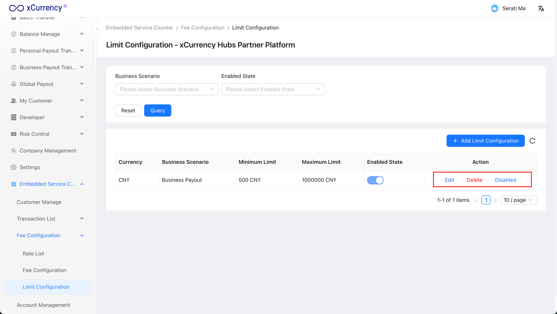The width and height of the screenshot is (557, 314).
Task: Click the Developer sidebar icon
Action: [14, 117]
